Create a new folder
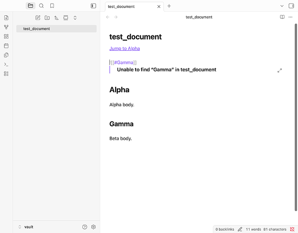This screenshot has height=233, width=298. tap(47, 18)
